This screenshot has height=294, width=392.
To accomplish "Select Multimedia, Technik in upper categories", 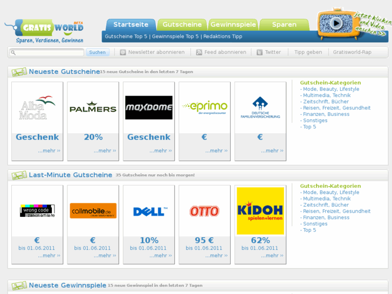I will [x=327, y=95].
